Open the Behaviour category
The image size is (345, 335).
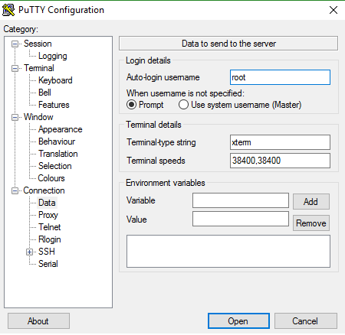[57, 141]
